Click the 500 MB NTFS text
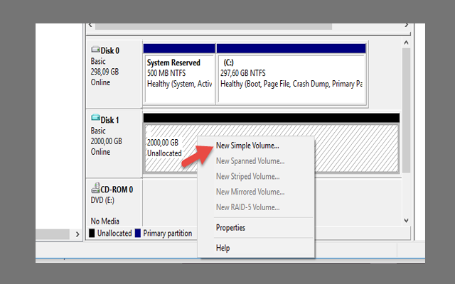The height and width of the screenshot is (284, 455). click(x=166, y=73)
